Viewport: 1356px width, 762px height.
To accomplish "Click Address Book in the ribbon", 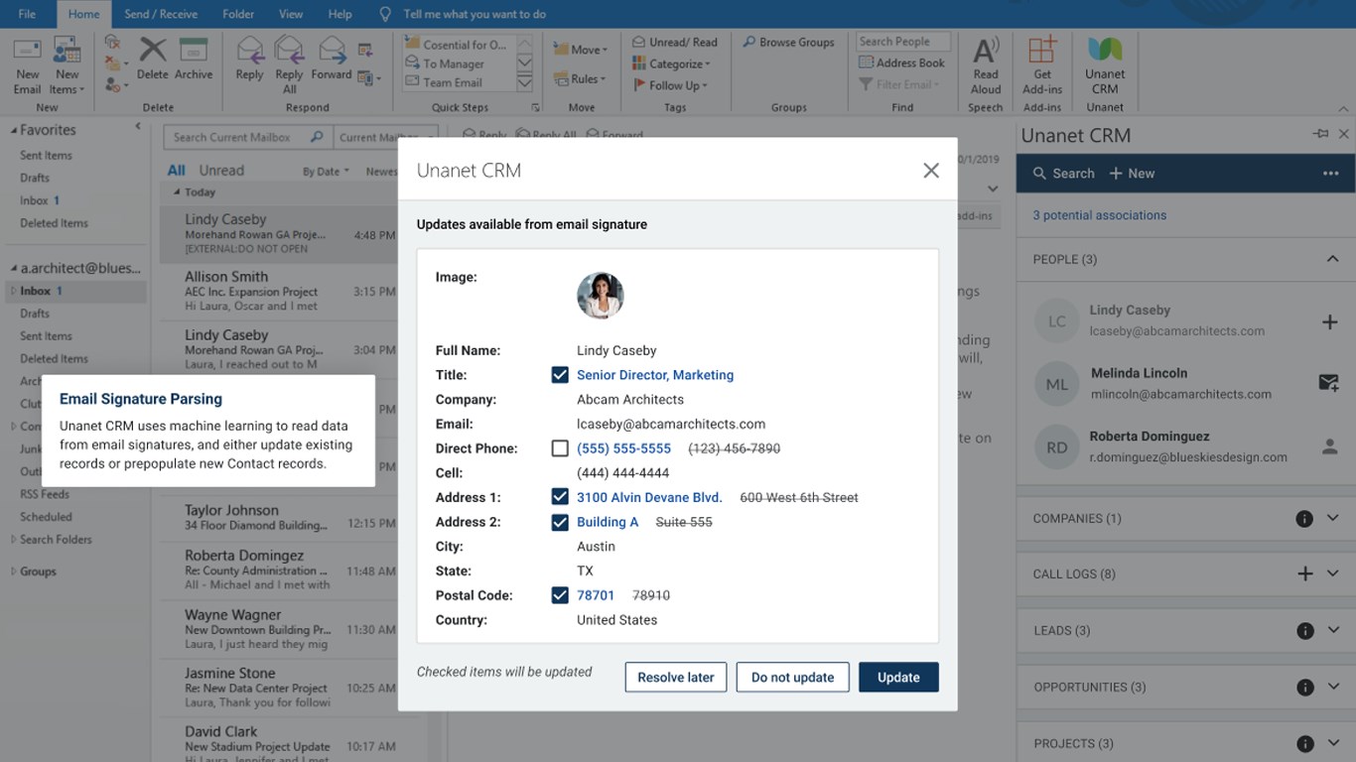I will 901,63.
